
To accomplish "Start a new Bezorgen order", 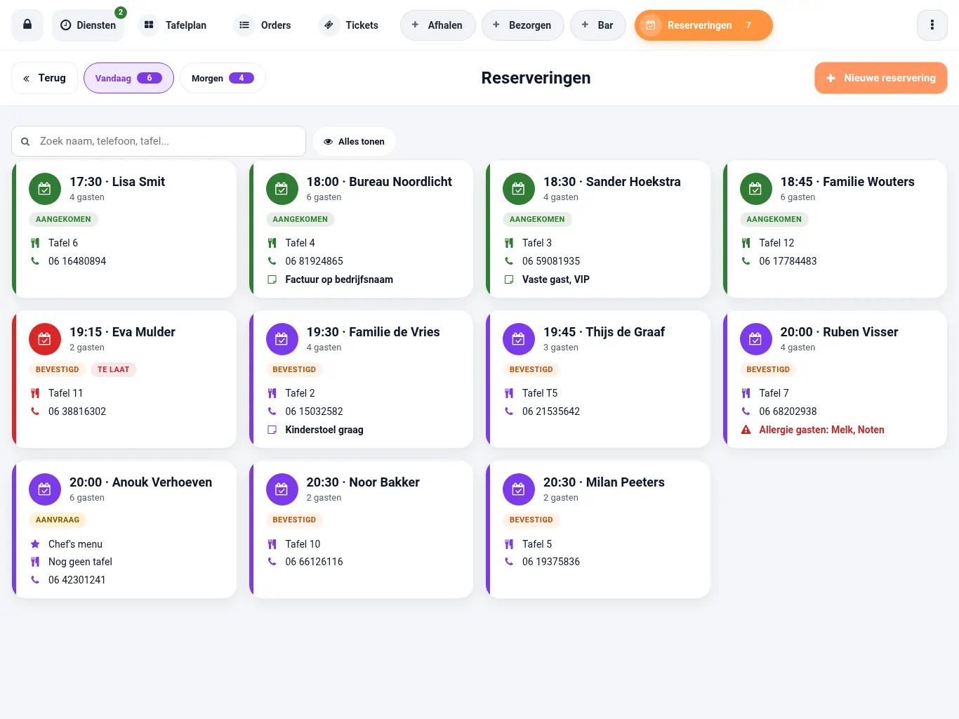I will coord(522,25).
